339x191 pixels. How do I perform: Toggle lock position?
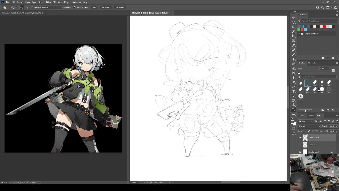313,131
